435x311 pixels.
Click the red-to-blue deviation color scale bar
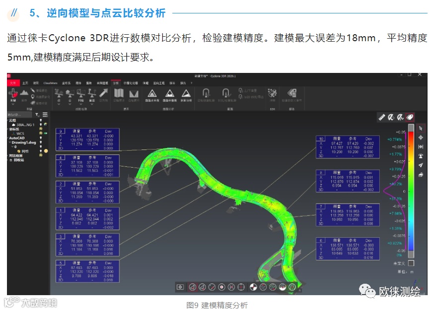411,191
